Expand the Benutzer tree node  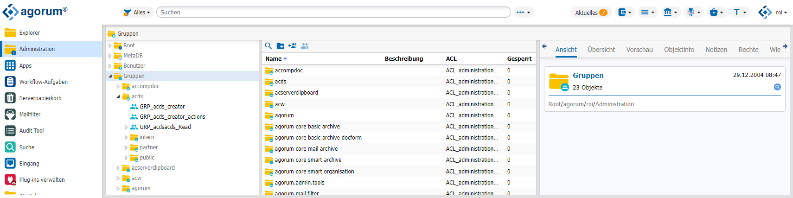tap(110, 66)
